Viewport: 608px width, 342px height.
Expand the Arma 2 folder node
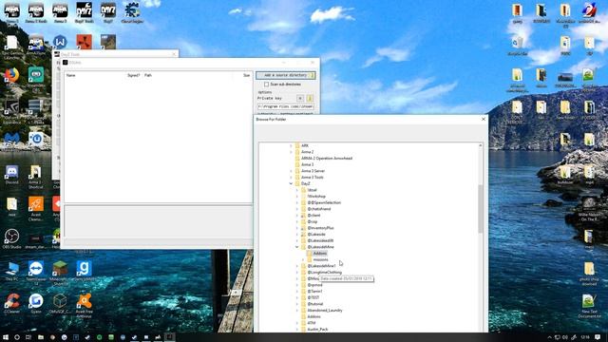pos(291,152)
